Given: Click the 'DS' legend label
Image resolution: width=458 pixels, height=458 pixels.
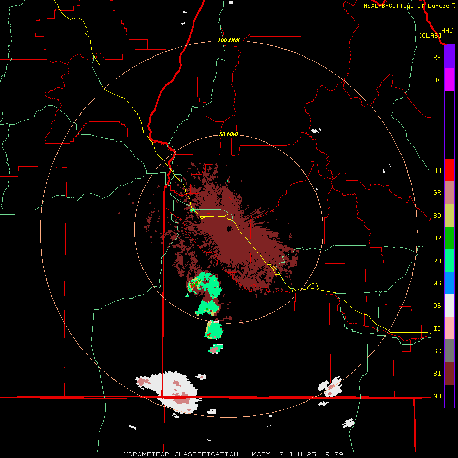Looking at the screenshot, I should coord(437,305).
